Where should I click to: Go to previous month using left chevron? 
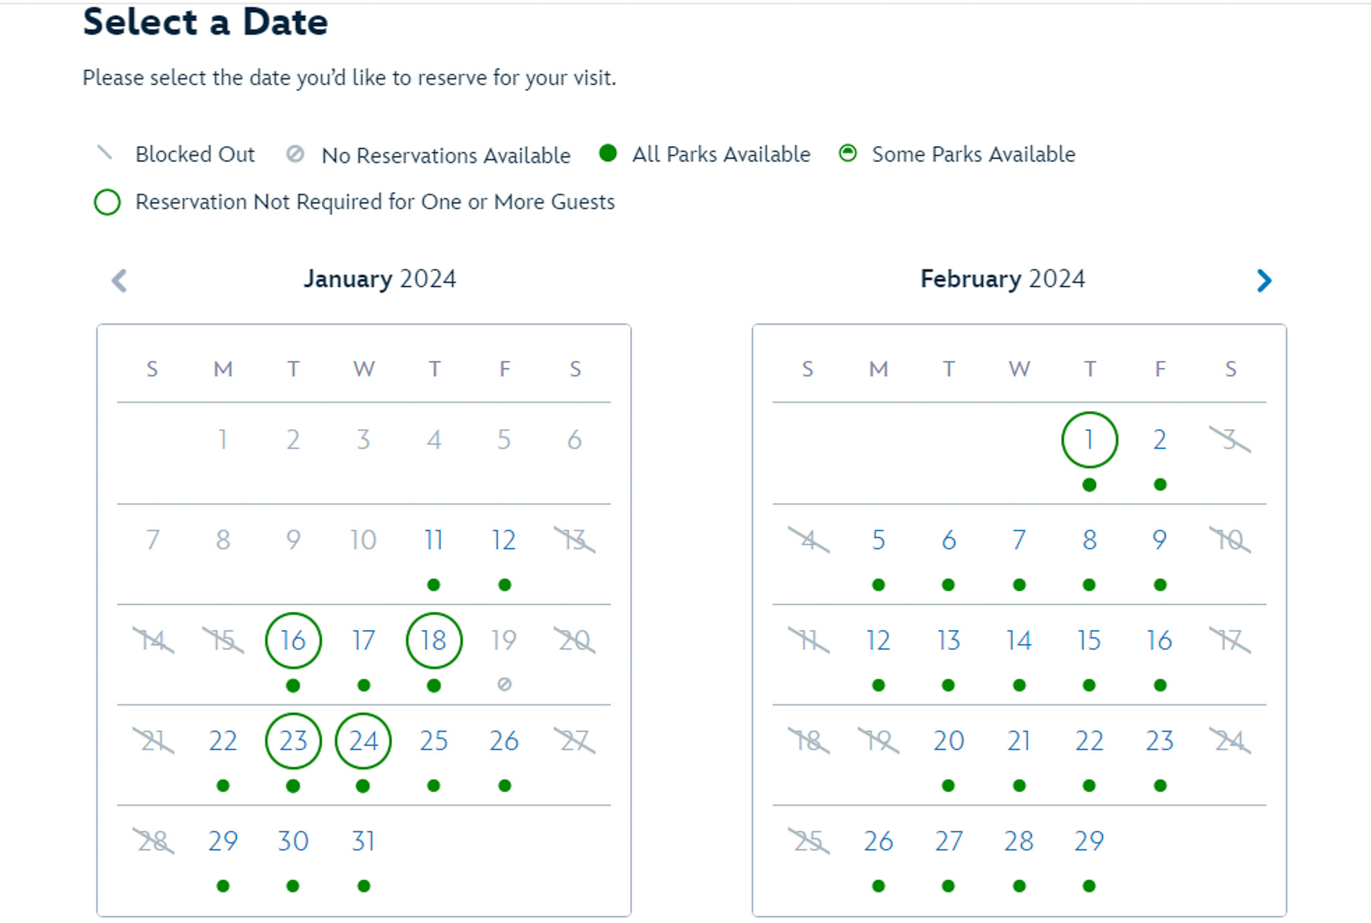click(x=120, y=280)
